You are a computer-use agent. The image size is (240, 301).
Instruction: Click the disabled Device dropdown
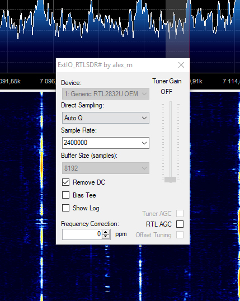click(106, 94)
